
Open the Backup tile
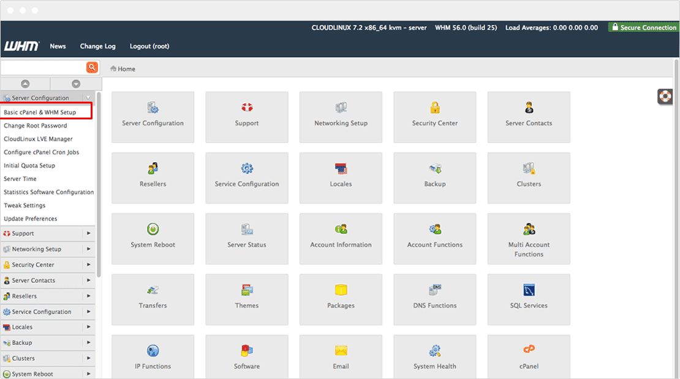tap(434, 178)
